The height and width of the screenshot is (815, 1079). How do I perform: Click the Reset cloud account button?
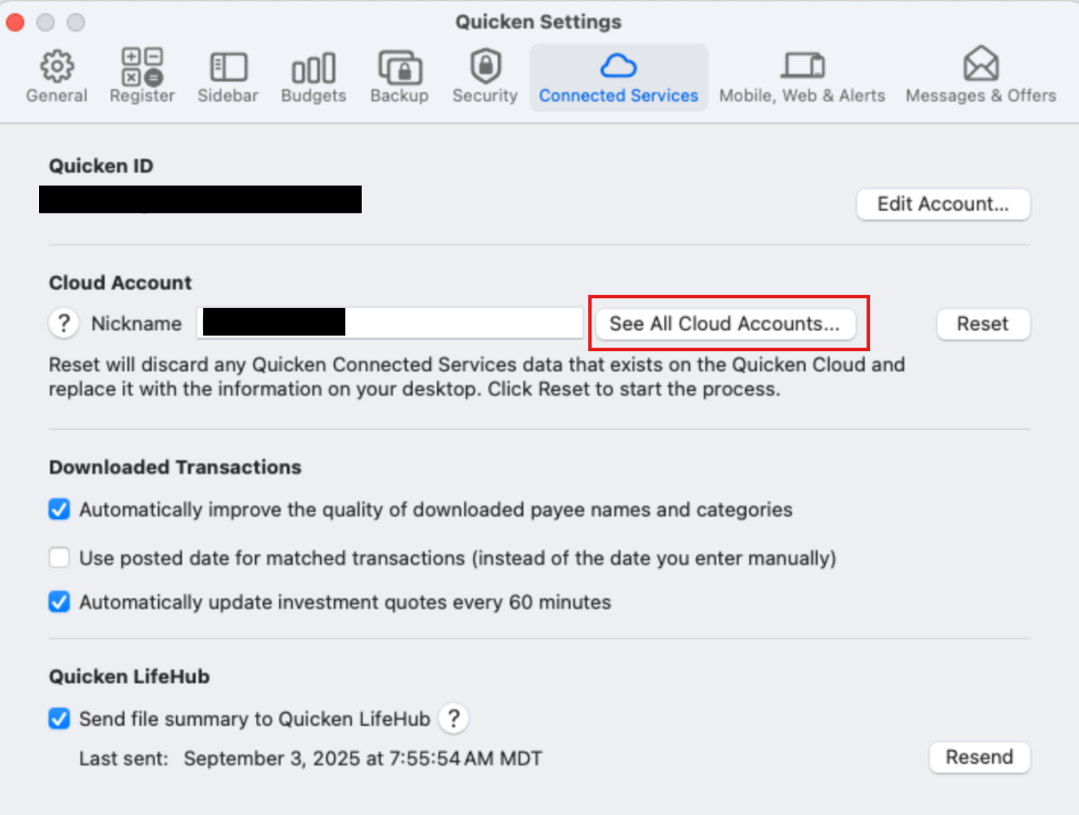pyautogui.click(x=983, y=323)
